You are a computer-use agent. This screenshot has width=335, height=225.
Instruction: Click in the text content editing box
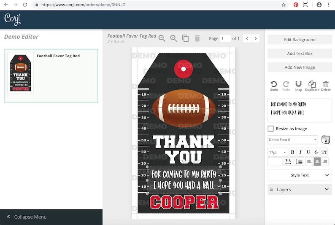click(300, 110)
